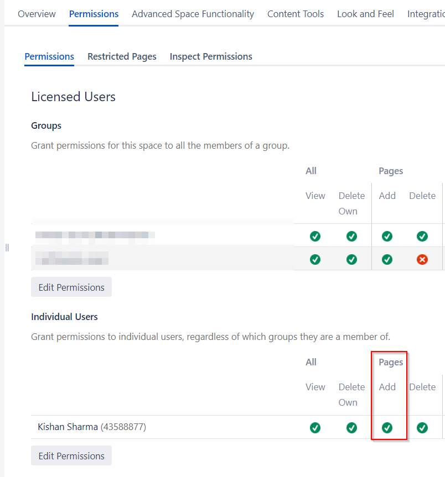The image size is (445, 477).
Task: Click the second blurred group name
Action: click(72, 258)
